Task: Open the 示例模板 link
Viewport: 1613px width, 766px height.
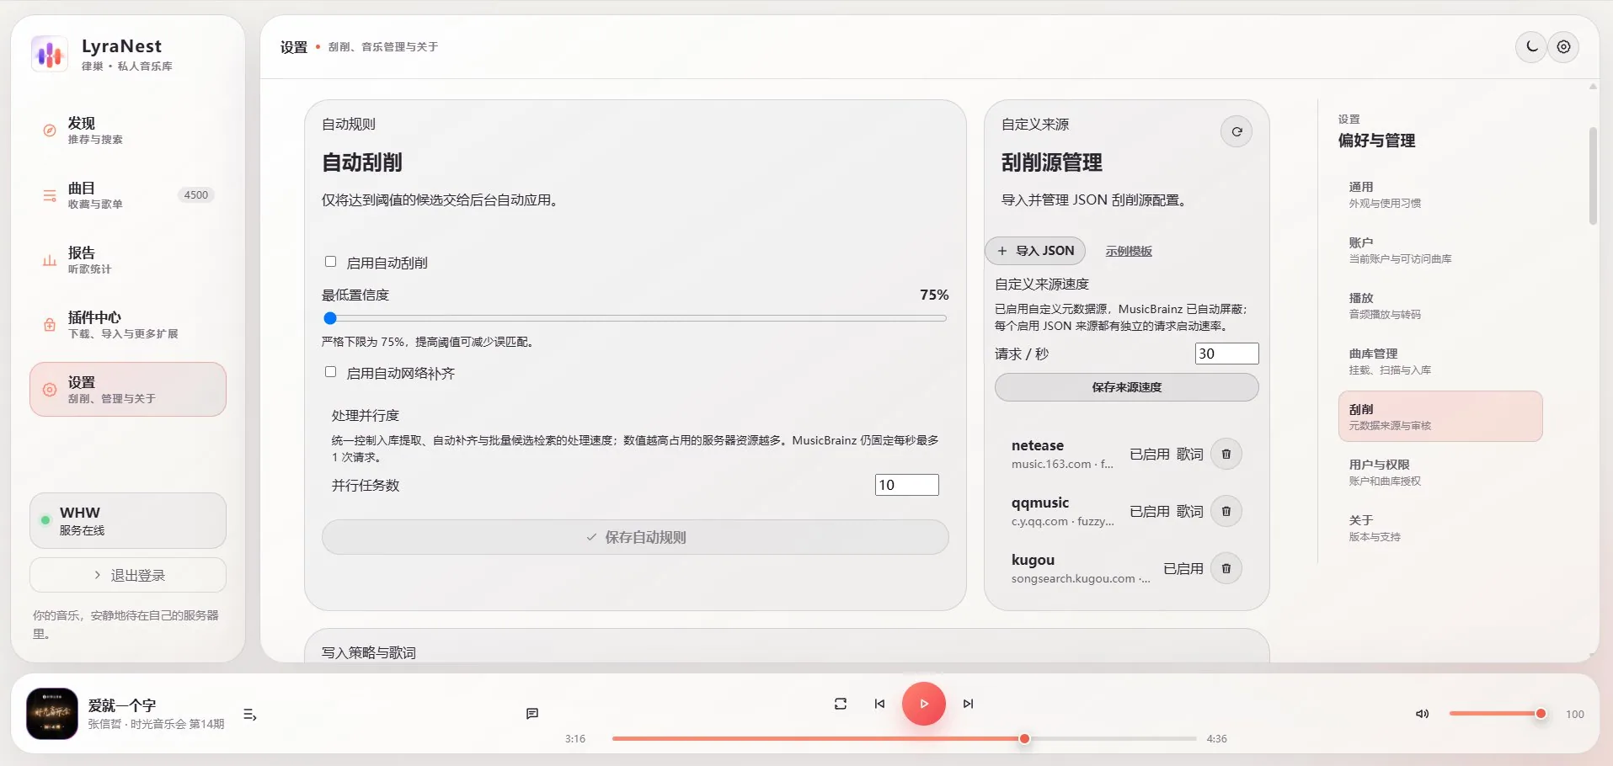Action: pyautogui.click(x=1129, y=251)
